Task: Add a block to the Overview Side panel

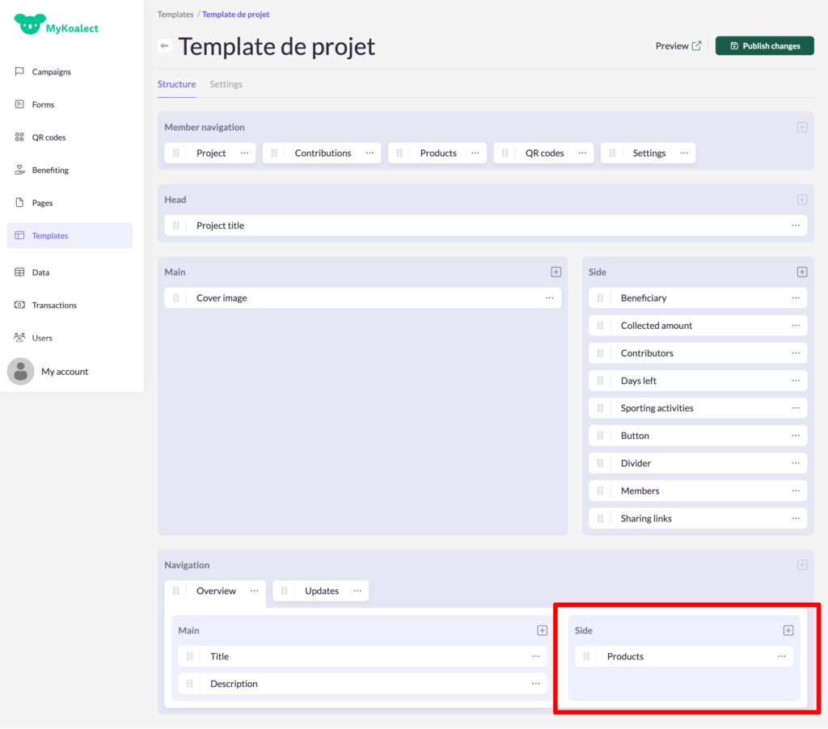Action: 788,630
